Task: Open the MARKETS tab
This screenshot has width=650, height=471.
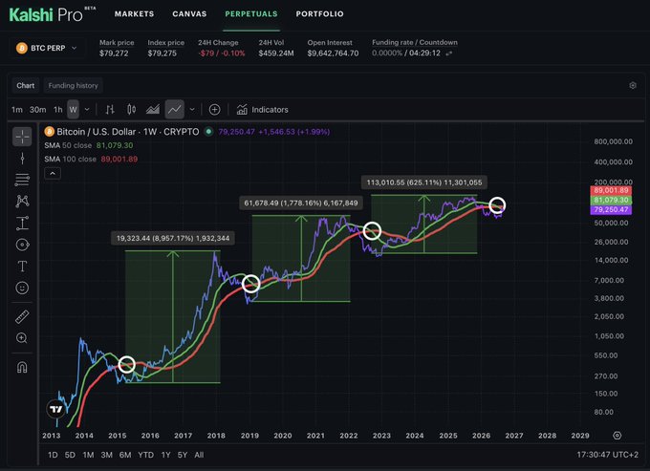Action: pyautogui.click(x=135, y=13)
